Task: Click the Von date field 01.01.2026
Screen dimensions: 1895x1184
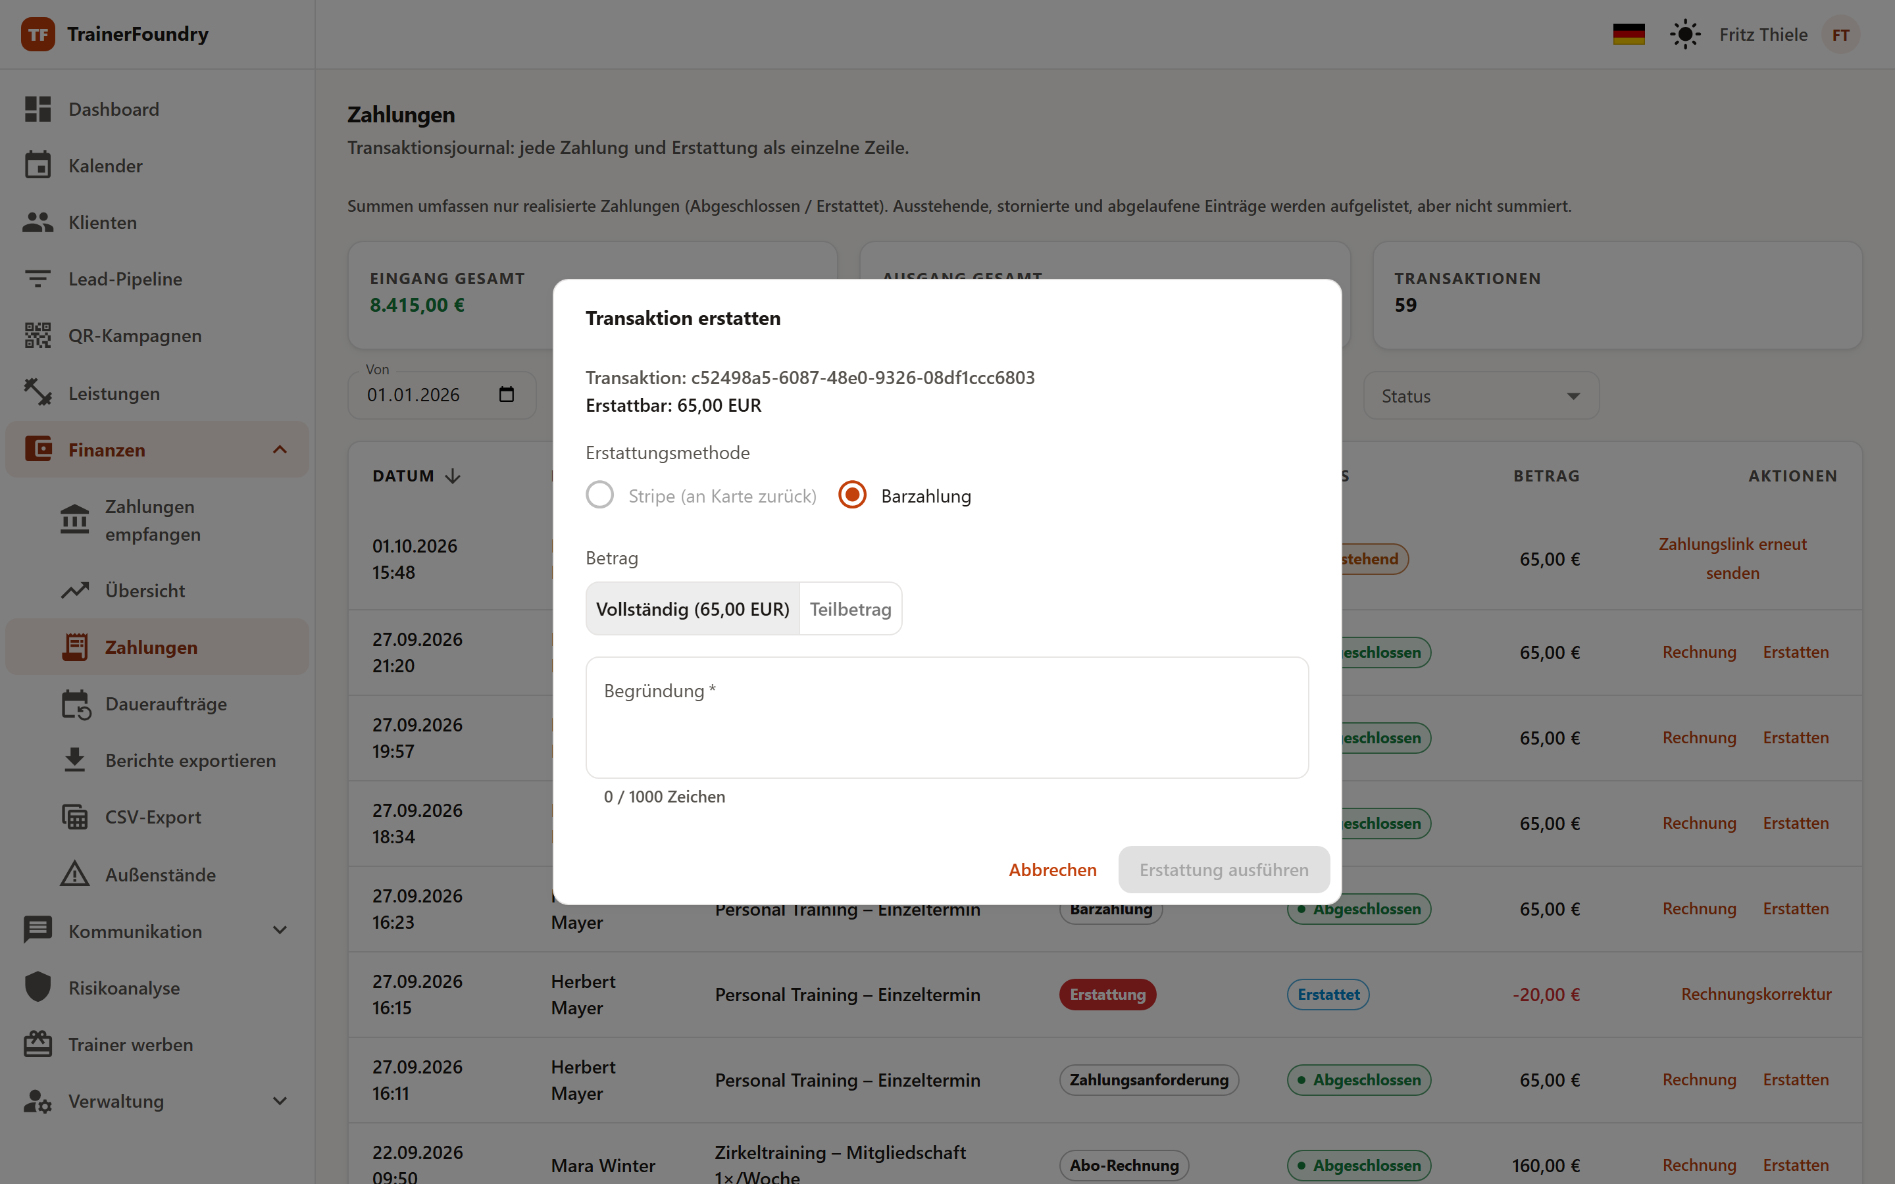Action: click(x=442, y=395)
